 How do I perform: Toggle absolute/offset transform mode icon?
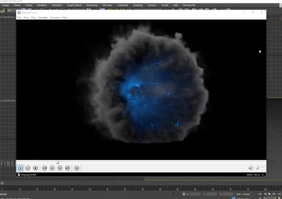tap(184, 194)
